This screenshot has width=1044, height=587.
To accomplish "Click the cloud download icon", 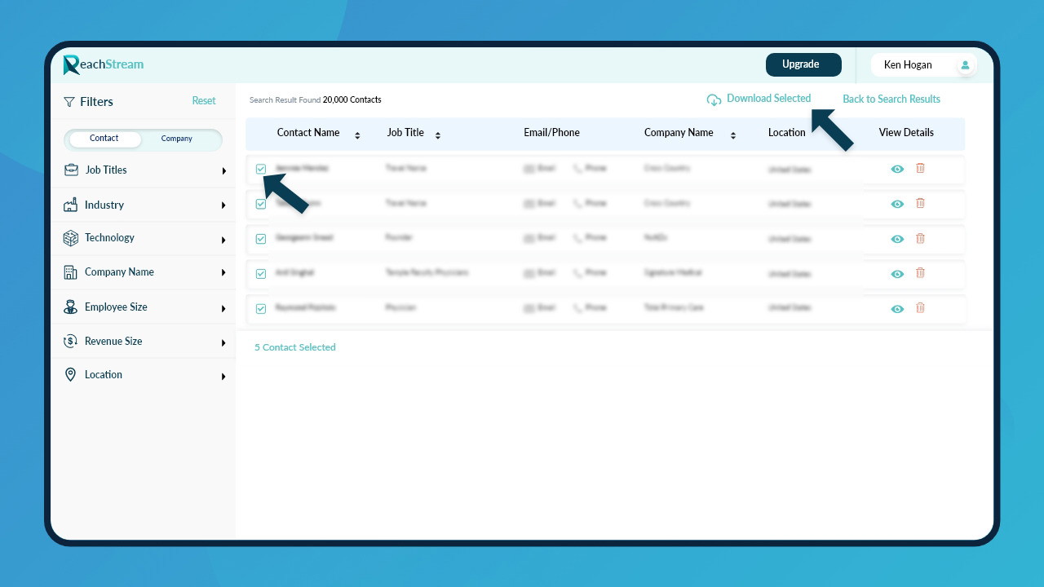I will tap(714, 99).
